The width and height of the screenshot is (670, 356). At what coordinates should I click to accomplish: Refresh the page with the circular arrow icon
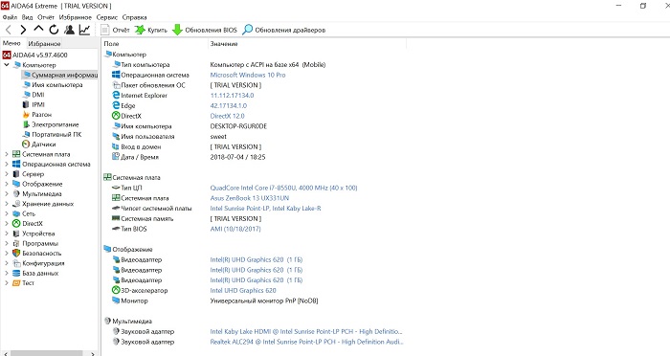click(54, 30)
